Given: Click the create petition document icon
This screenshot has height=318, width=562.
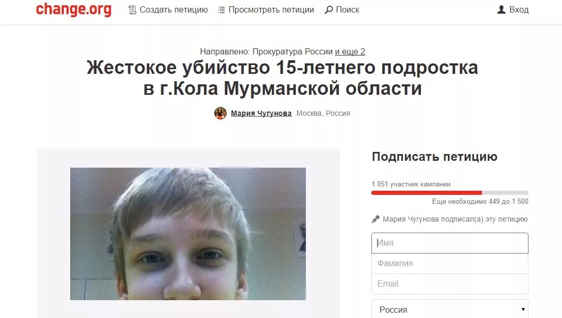Looking at the screenshot, I should pyautogui.click(x=133, y=10).
